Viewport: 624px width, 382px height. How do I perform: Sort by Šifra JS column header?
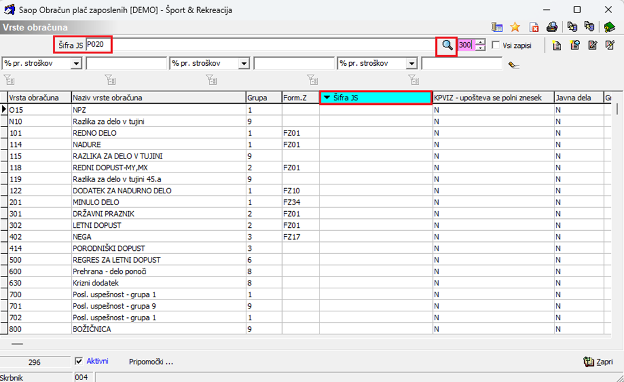(x=376, y=97)
